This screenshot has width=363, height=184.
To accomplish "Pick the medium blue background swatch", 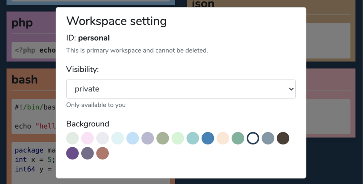I will tap(208, 138).
